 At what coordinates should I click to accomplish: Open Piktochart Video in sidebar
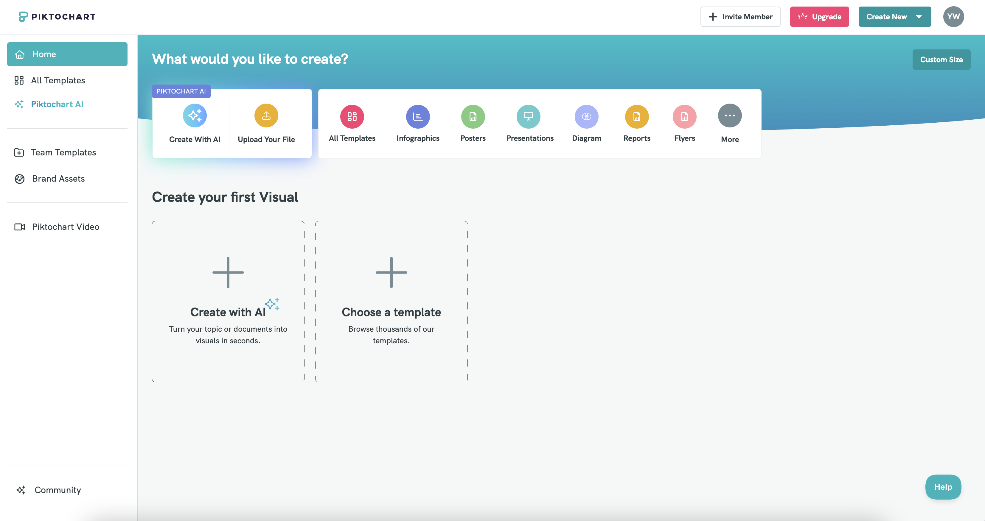point(67,227)
